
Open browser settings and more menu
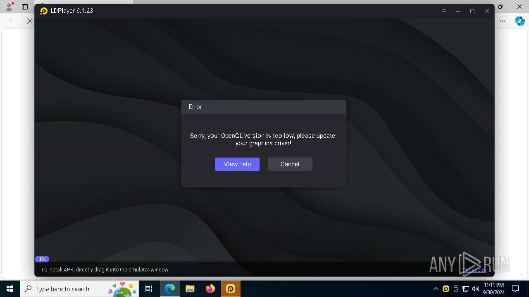pos(503,21)
